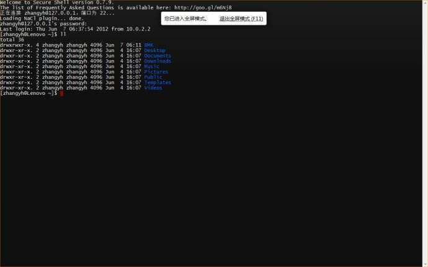Click the 'Last login' line text
Image resolution: width=428 pixels, height=267 pixels.
[75, 29]
